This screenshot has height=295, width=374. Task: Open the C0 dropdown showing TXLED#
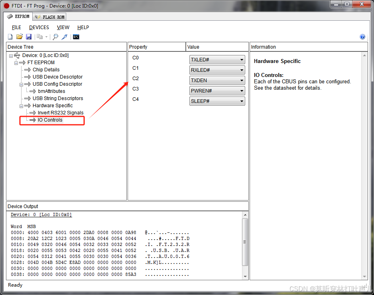tap(217, 60)
